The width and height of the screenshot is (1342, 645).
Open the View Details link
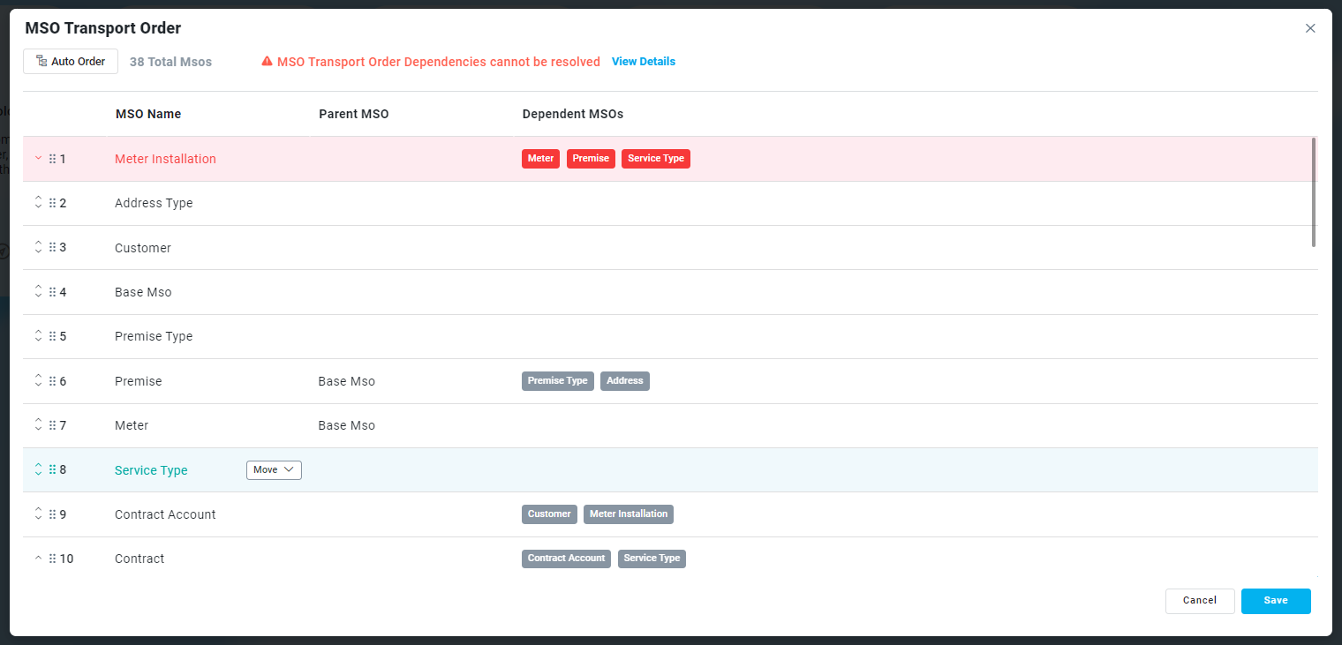point(643,62)
